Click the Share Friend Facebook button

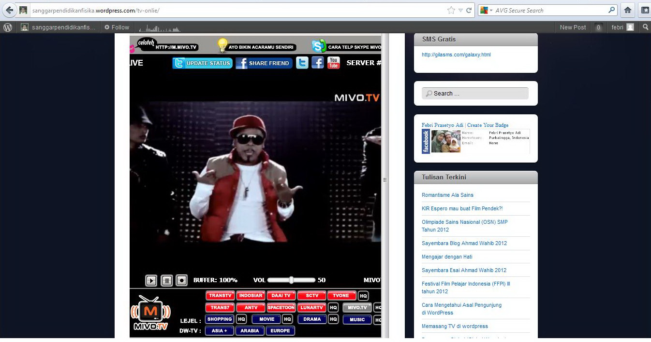pyautogui.click(x=264, y=63)
